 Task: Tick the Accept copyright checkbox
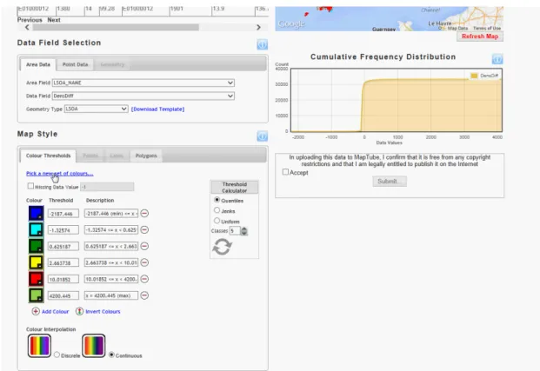point(285,172)
